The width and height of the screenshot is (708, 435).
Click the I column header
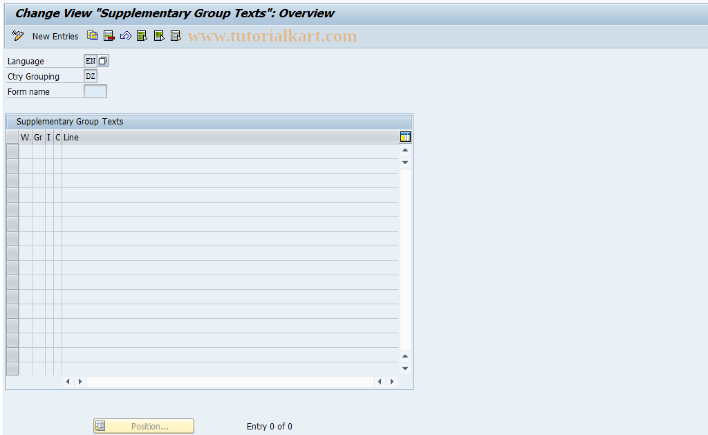pos(49,138)
